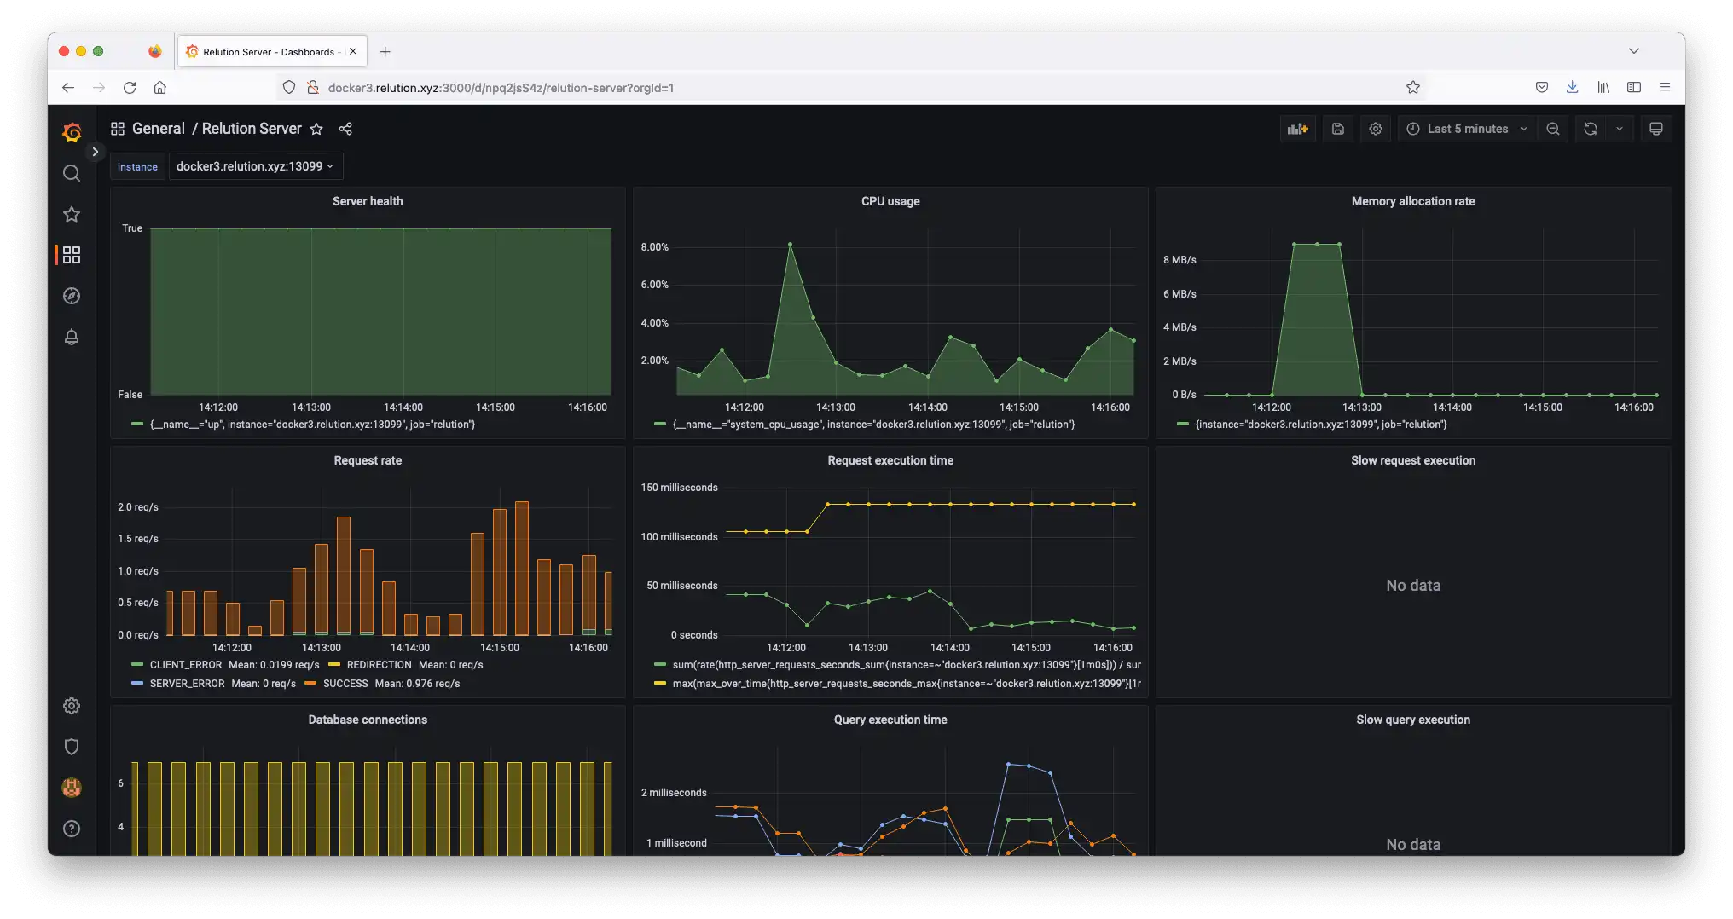
Task: Open the Configuration gear icon in sidebar
Action: point(72,706)
